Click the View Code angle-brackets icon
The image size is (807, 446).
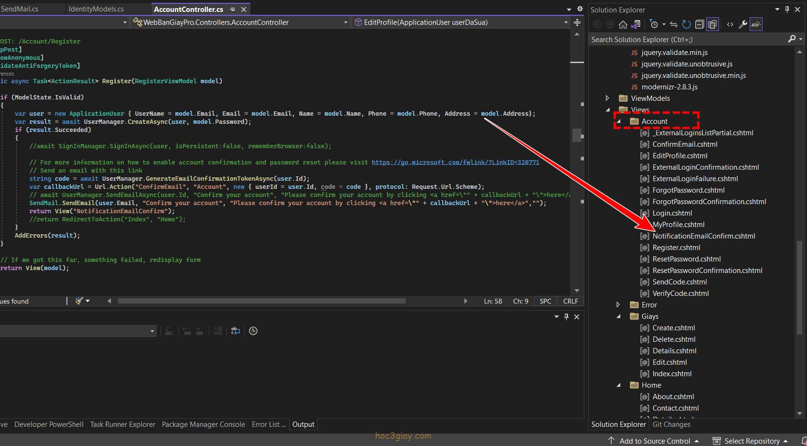730,24
